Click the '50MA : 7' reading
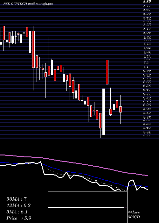Image resolution: width=159 pixels, height=223 pixels. (17, 199)
